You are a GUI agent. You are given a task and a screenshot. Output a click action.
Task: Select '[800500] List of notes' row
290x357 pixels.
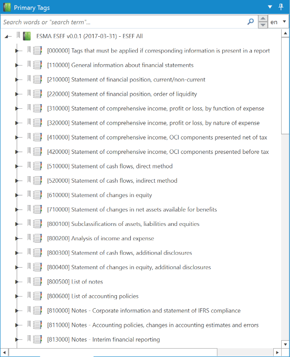(x=75, y=282)
